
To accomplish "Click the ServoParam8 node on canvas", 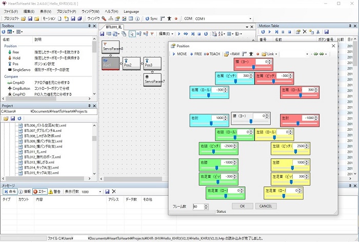I will click(111, 46).
